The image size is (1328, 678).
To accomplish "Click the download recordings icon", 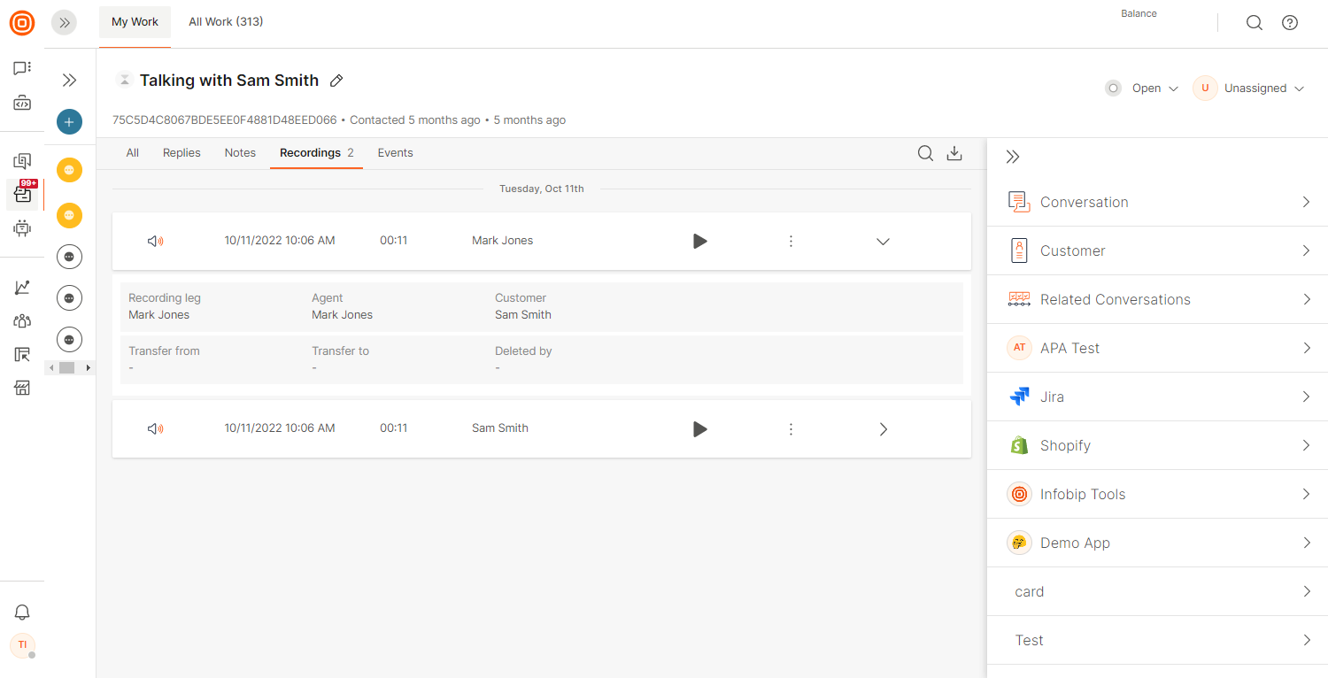I will pyautogui.click(x=954, y=153).
